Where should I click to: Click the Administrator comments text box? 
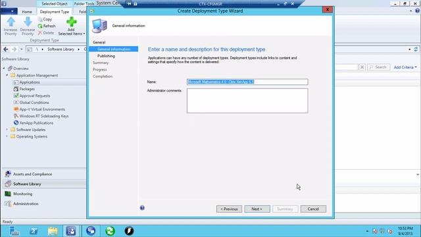click(247, 101)
